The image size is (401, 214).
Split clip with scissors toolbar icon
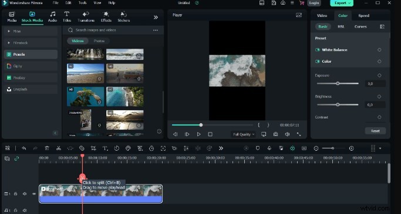[59, 148]
